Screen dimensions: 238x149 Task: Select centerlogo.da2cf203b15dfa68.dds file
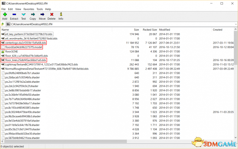click(x=26, y=43)
